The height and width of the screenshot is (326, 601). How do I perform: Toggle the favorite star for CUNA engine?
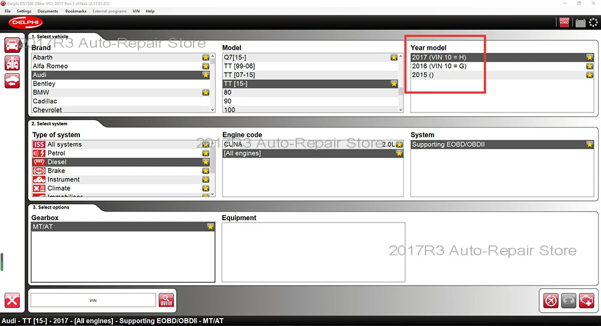tap(400, 144)
